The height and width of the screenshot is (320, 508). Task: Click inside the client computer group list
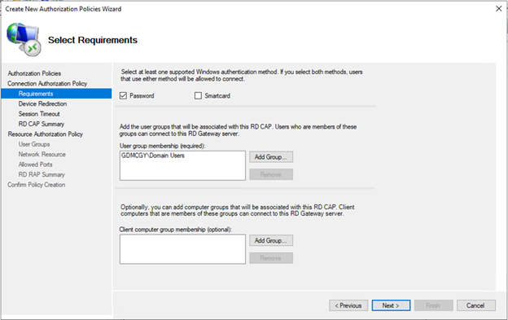click(182, 249)
